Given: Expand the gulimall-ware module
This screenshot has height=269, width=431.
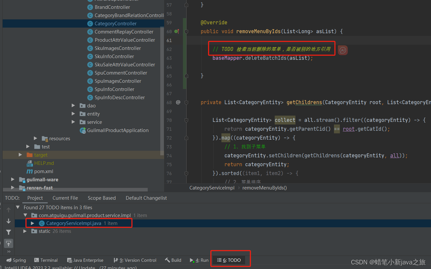Looking at the screenshot, I should click(13, 179).
